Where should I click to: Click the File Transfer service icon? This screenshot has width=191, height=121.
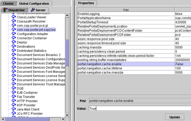(x=14, y=97)
